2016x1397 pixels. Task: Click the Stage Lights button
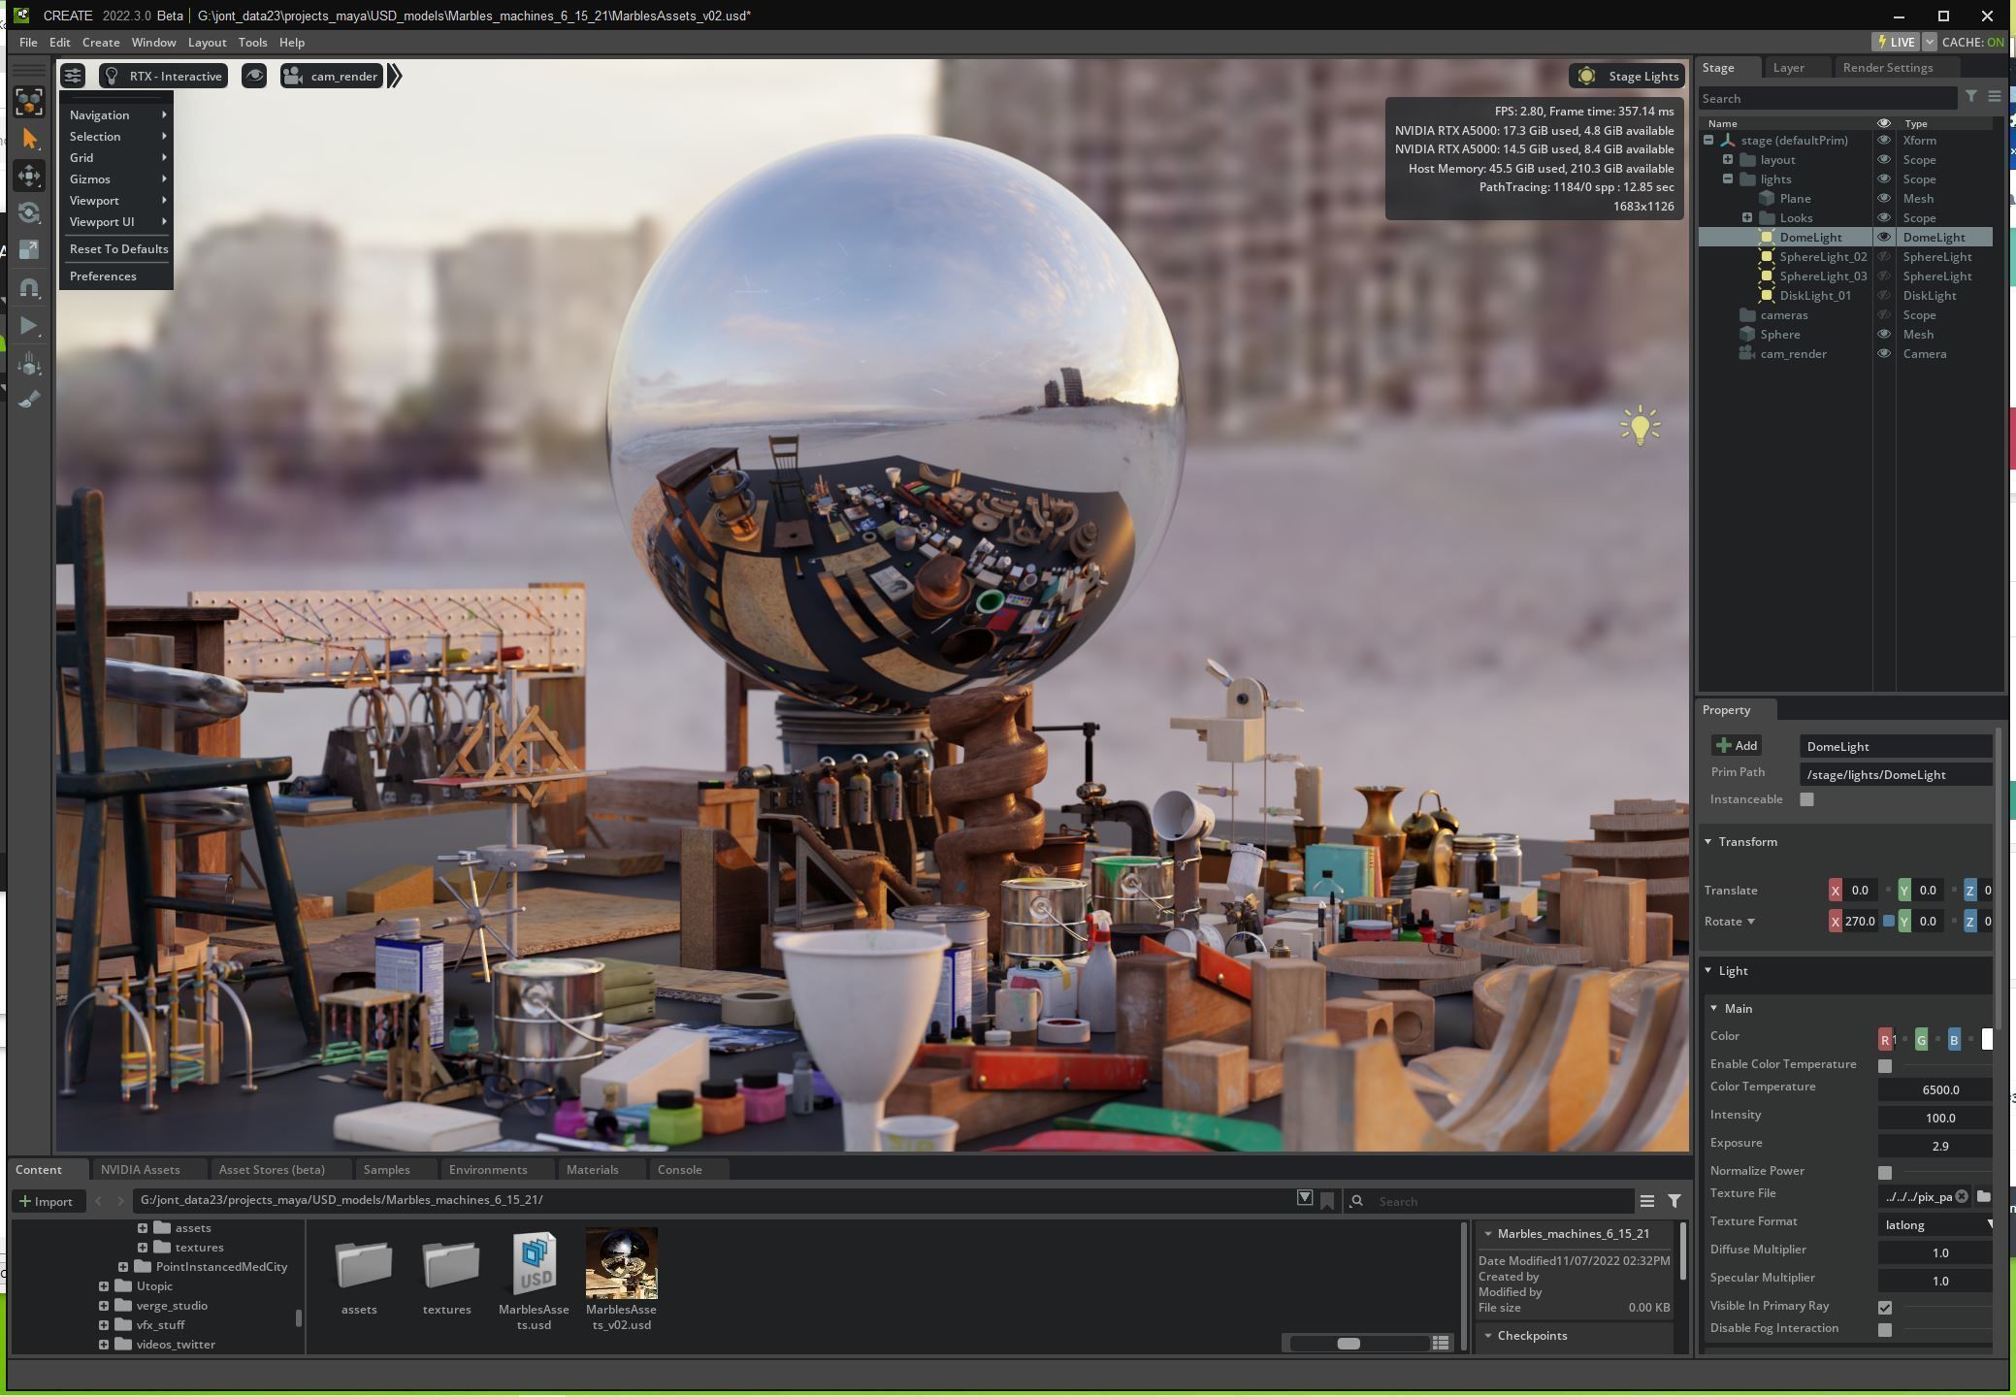1628,77
